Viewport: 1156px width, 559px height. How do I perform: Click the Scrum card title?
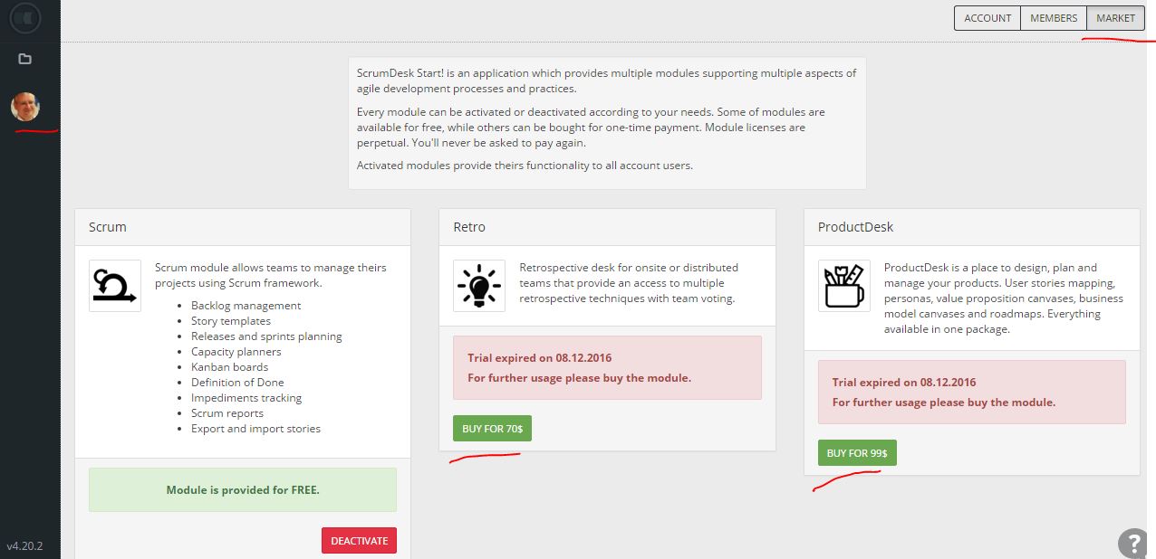[x=108, y=227]
